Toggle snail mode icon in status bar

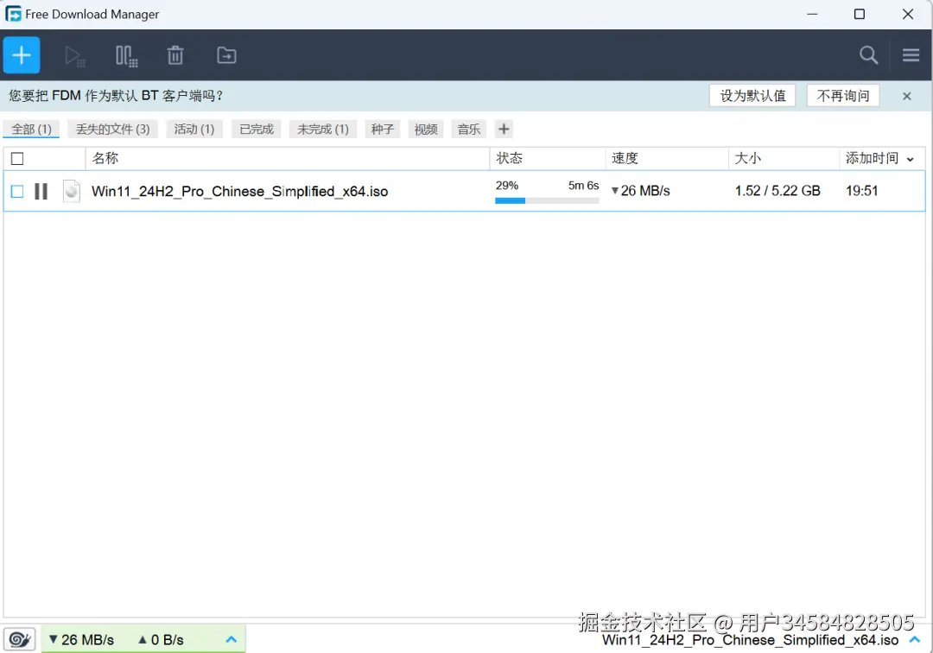(x=20, y=639)
